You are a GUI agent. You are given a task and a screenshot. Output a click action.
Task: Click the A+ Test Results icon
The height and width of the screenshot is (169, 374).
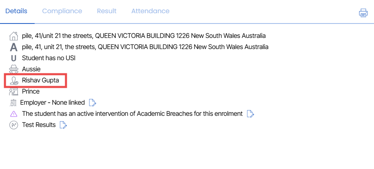coord(14,125)
